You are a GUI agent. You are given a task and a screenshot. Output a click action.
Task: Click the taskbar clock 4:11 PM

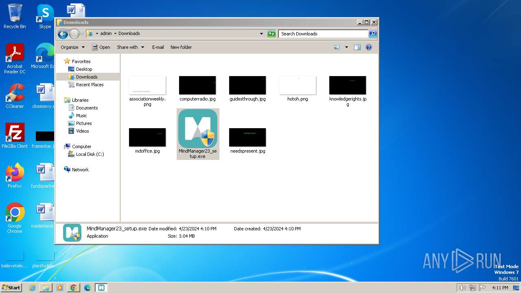(500, 288)
